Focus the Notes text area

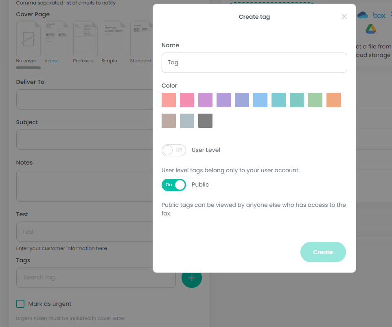(x=85, y=186)
